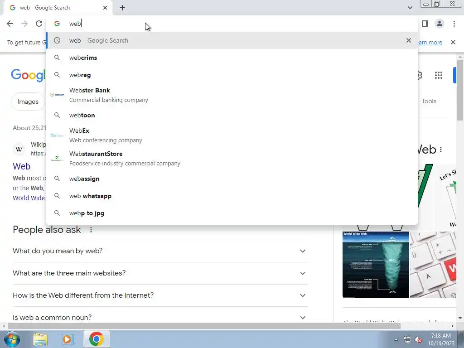Open the profile avatar menu
This screenshot has height=348, width=464.
click(x=440, y=24)
